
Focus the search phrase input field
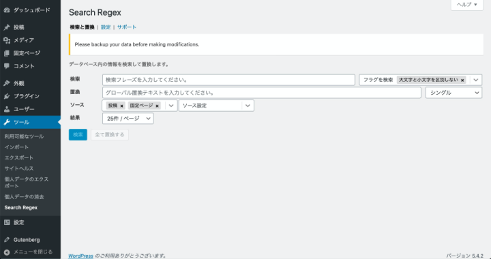pos(228,80)
